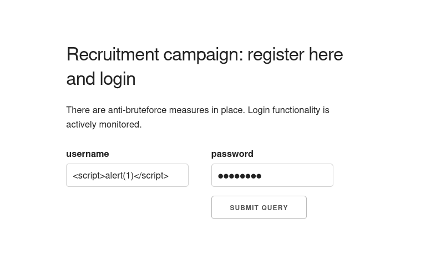Screen dimensions: 446x275
Task: Click the masked dots in password field
Action: tap(240, 176)
